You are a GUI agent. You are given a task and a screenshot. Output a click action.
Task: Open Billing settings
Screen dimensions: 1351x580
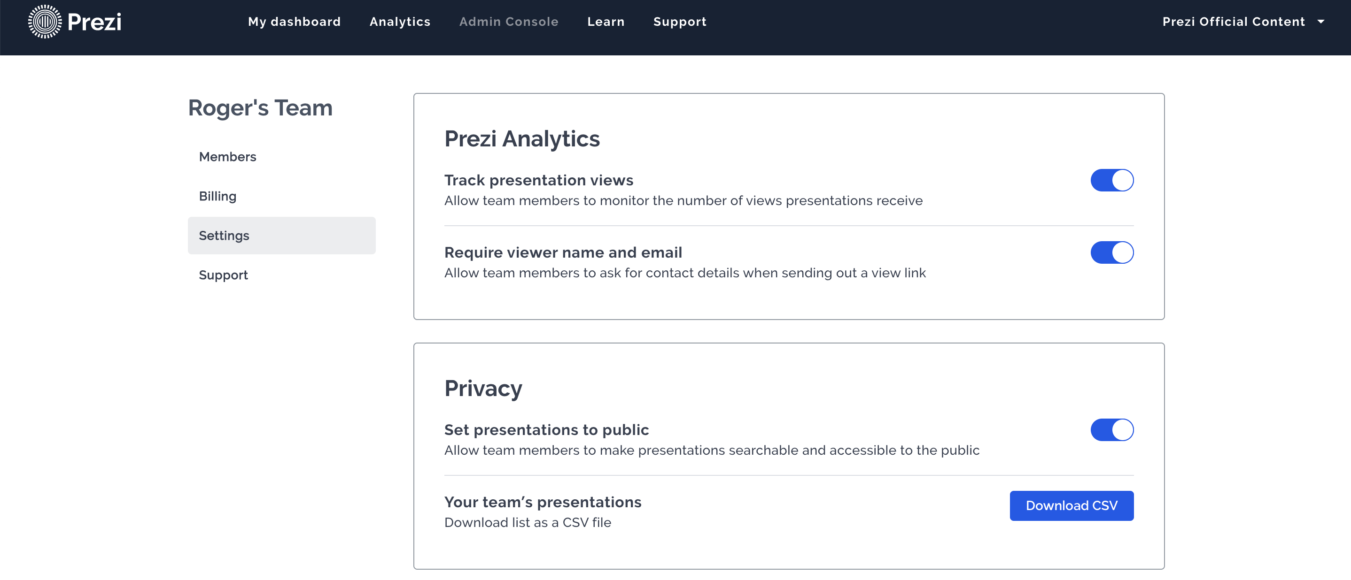point(217,196)
